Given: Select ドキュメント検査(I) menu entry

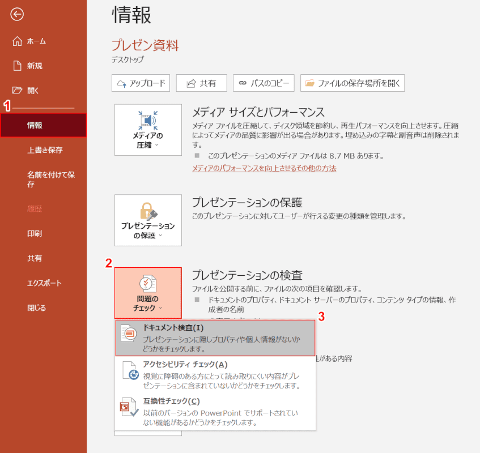Looking at the screenshot, I should [x=215, y=338].
